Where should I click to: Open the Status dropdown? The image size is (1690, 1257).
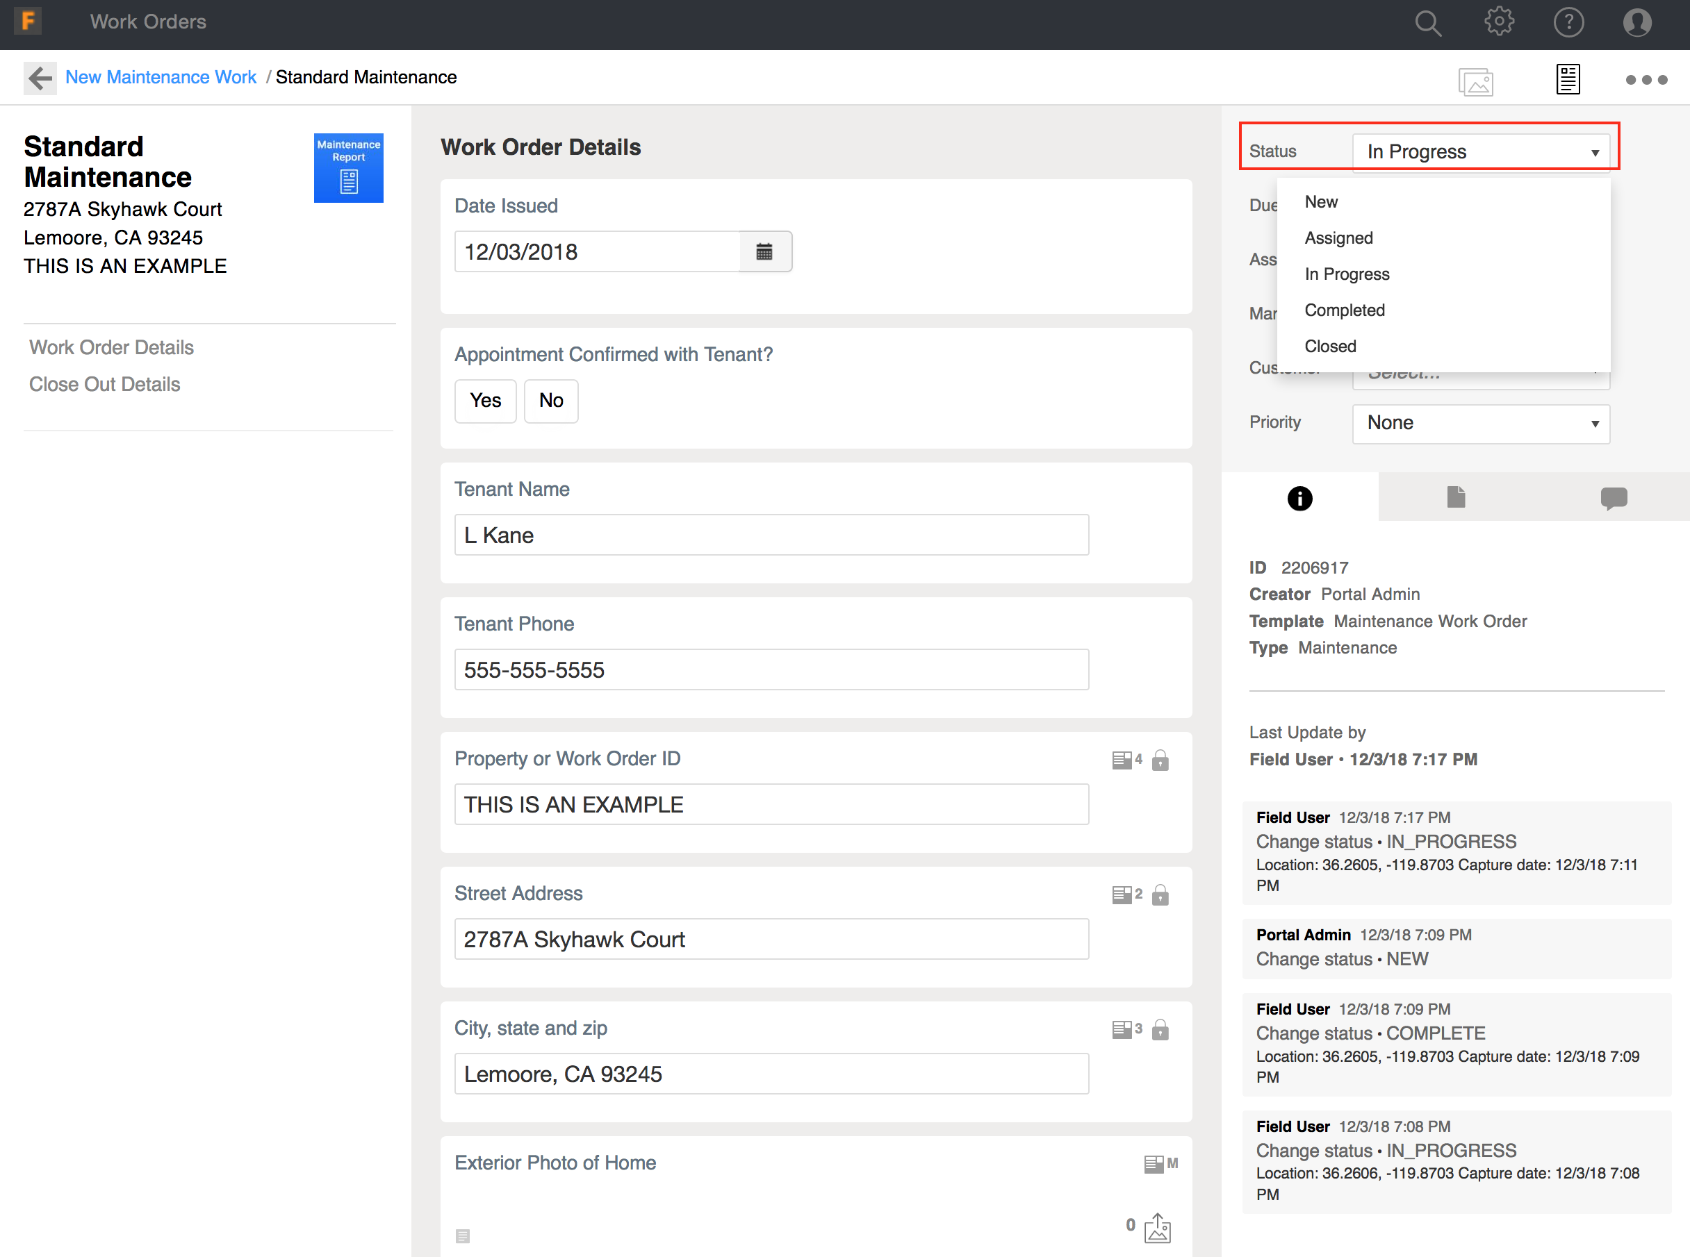click(1480, 151)
